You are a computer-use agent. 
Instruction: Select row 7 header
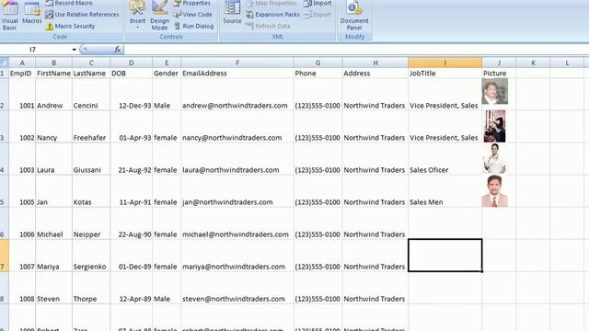4,256
